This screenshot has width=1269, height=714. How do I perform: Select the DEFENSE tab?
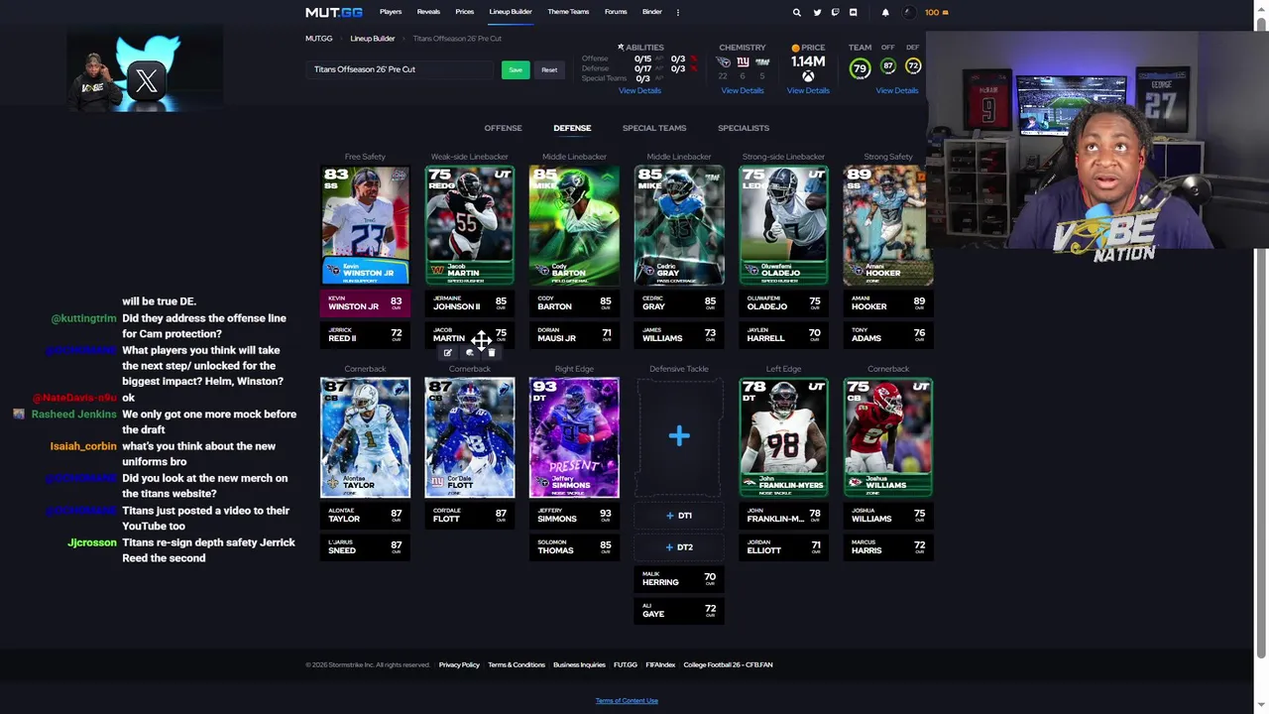pos(572,128)
